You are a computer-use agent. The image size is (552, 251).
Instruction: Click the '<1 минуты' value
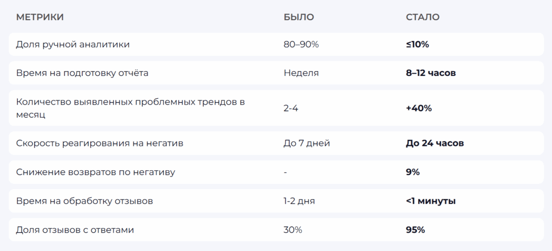pyautogui.click(x=430, y=201)
